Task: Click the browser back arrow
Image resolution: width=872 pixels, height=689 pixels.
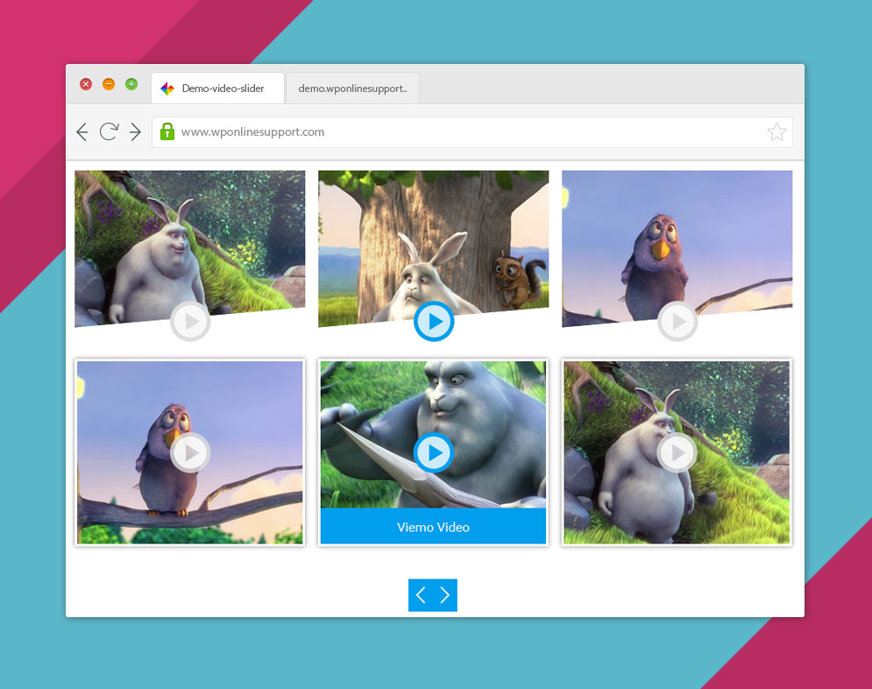Action: (x=82, y=131)
